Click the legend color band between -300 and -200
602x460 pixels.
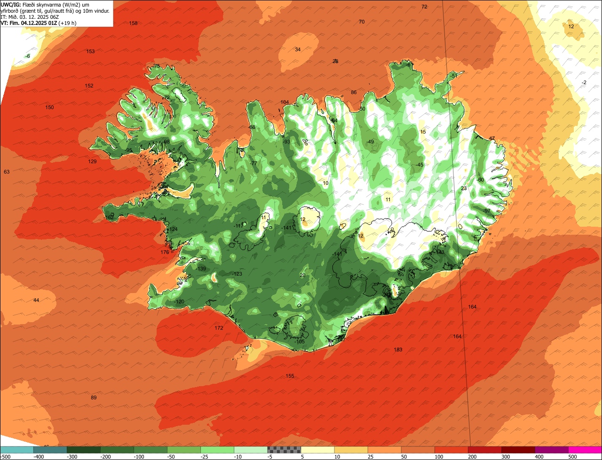[84, 450]
